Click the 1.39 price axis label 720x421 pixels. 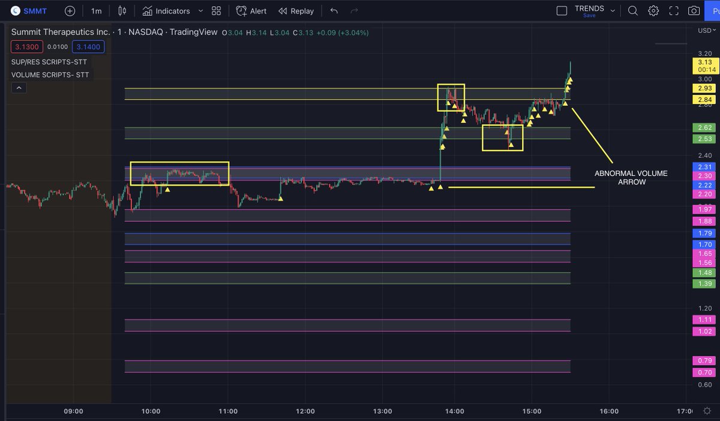coord(704,283)
